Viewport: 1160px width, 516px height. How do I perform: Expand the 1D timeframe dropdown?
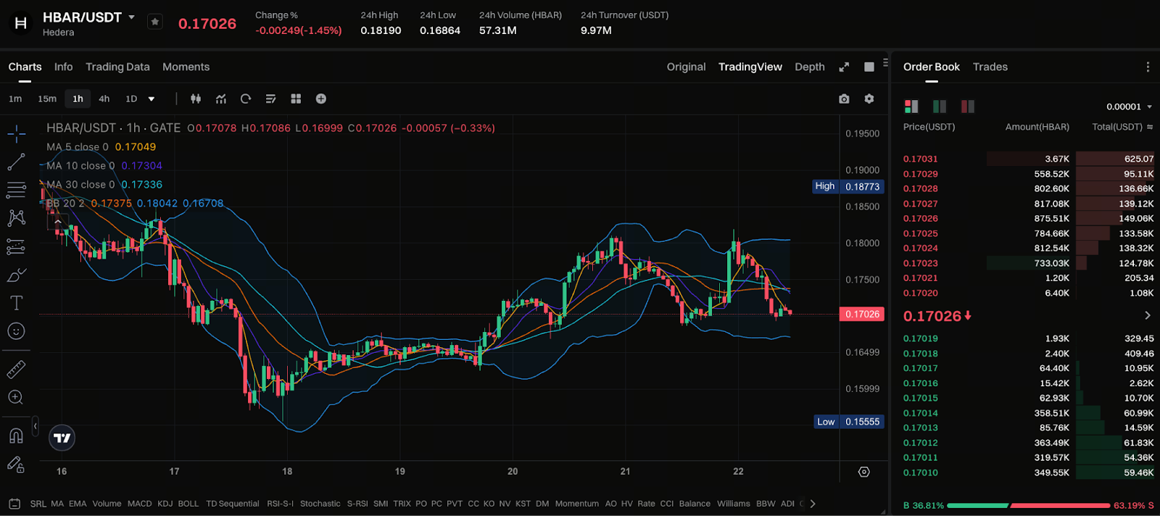point(152,99)
